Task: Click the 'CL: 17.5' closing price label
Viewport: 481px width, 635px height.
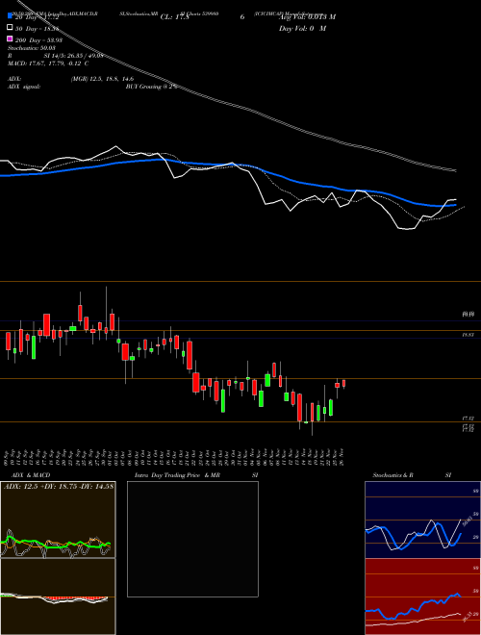Action: pos(174,17)
